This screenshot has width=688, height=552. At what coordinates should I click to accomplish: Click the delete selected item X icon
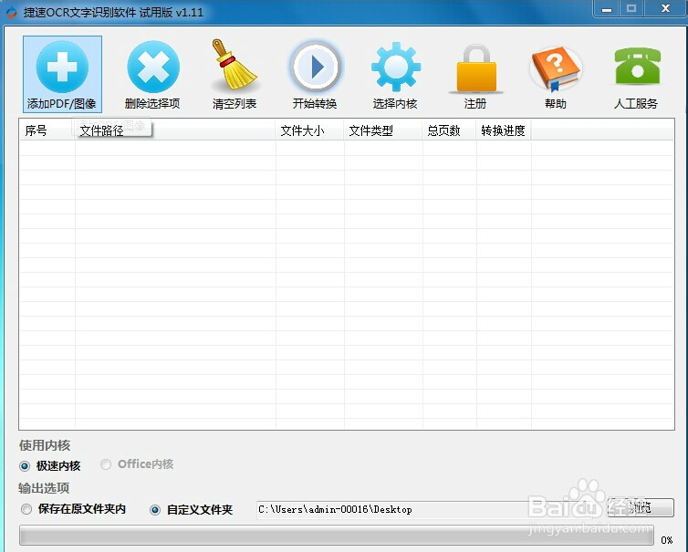tap(153, 67)
